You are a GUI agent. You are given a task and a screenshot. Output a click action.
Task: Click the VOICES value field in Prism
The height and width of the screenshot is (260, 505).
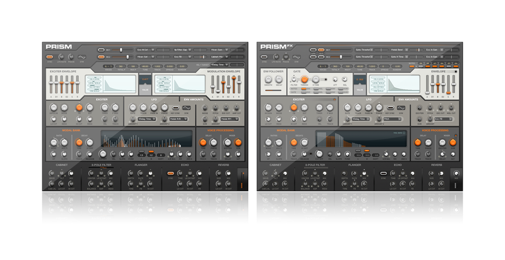(x=108, y=67)
